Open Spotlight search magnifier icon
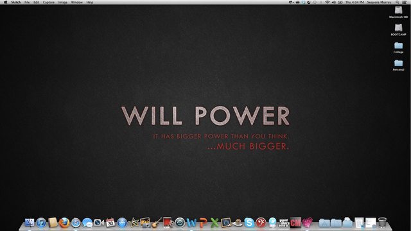Image resolution: width=411 pixels, height=231 pixels. (x=398, y=2)
